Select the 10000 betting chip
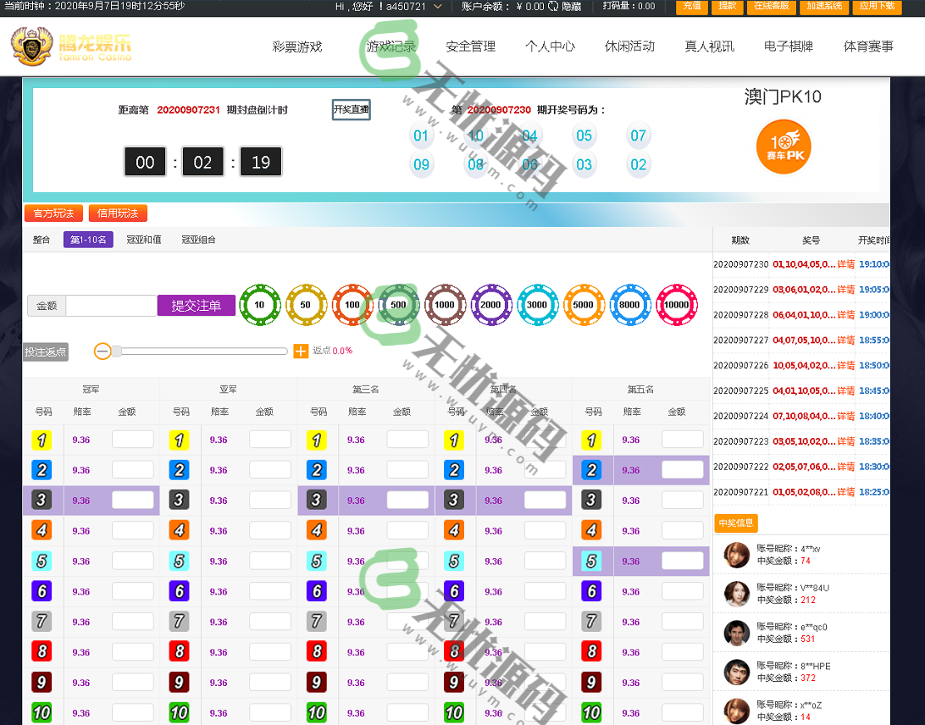Image resolution: width=925 pixels, height=725 pixels. (x=677, y=305)
